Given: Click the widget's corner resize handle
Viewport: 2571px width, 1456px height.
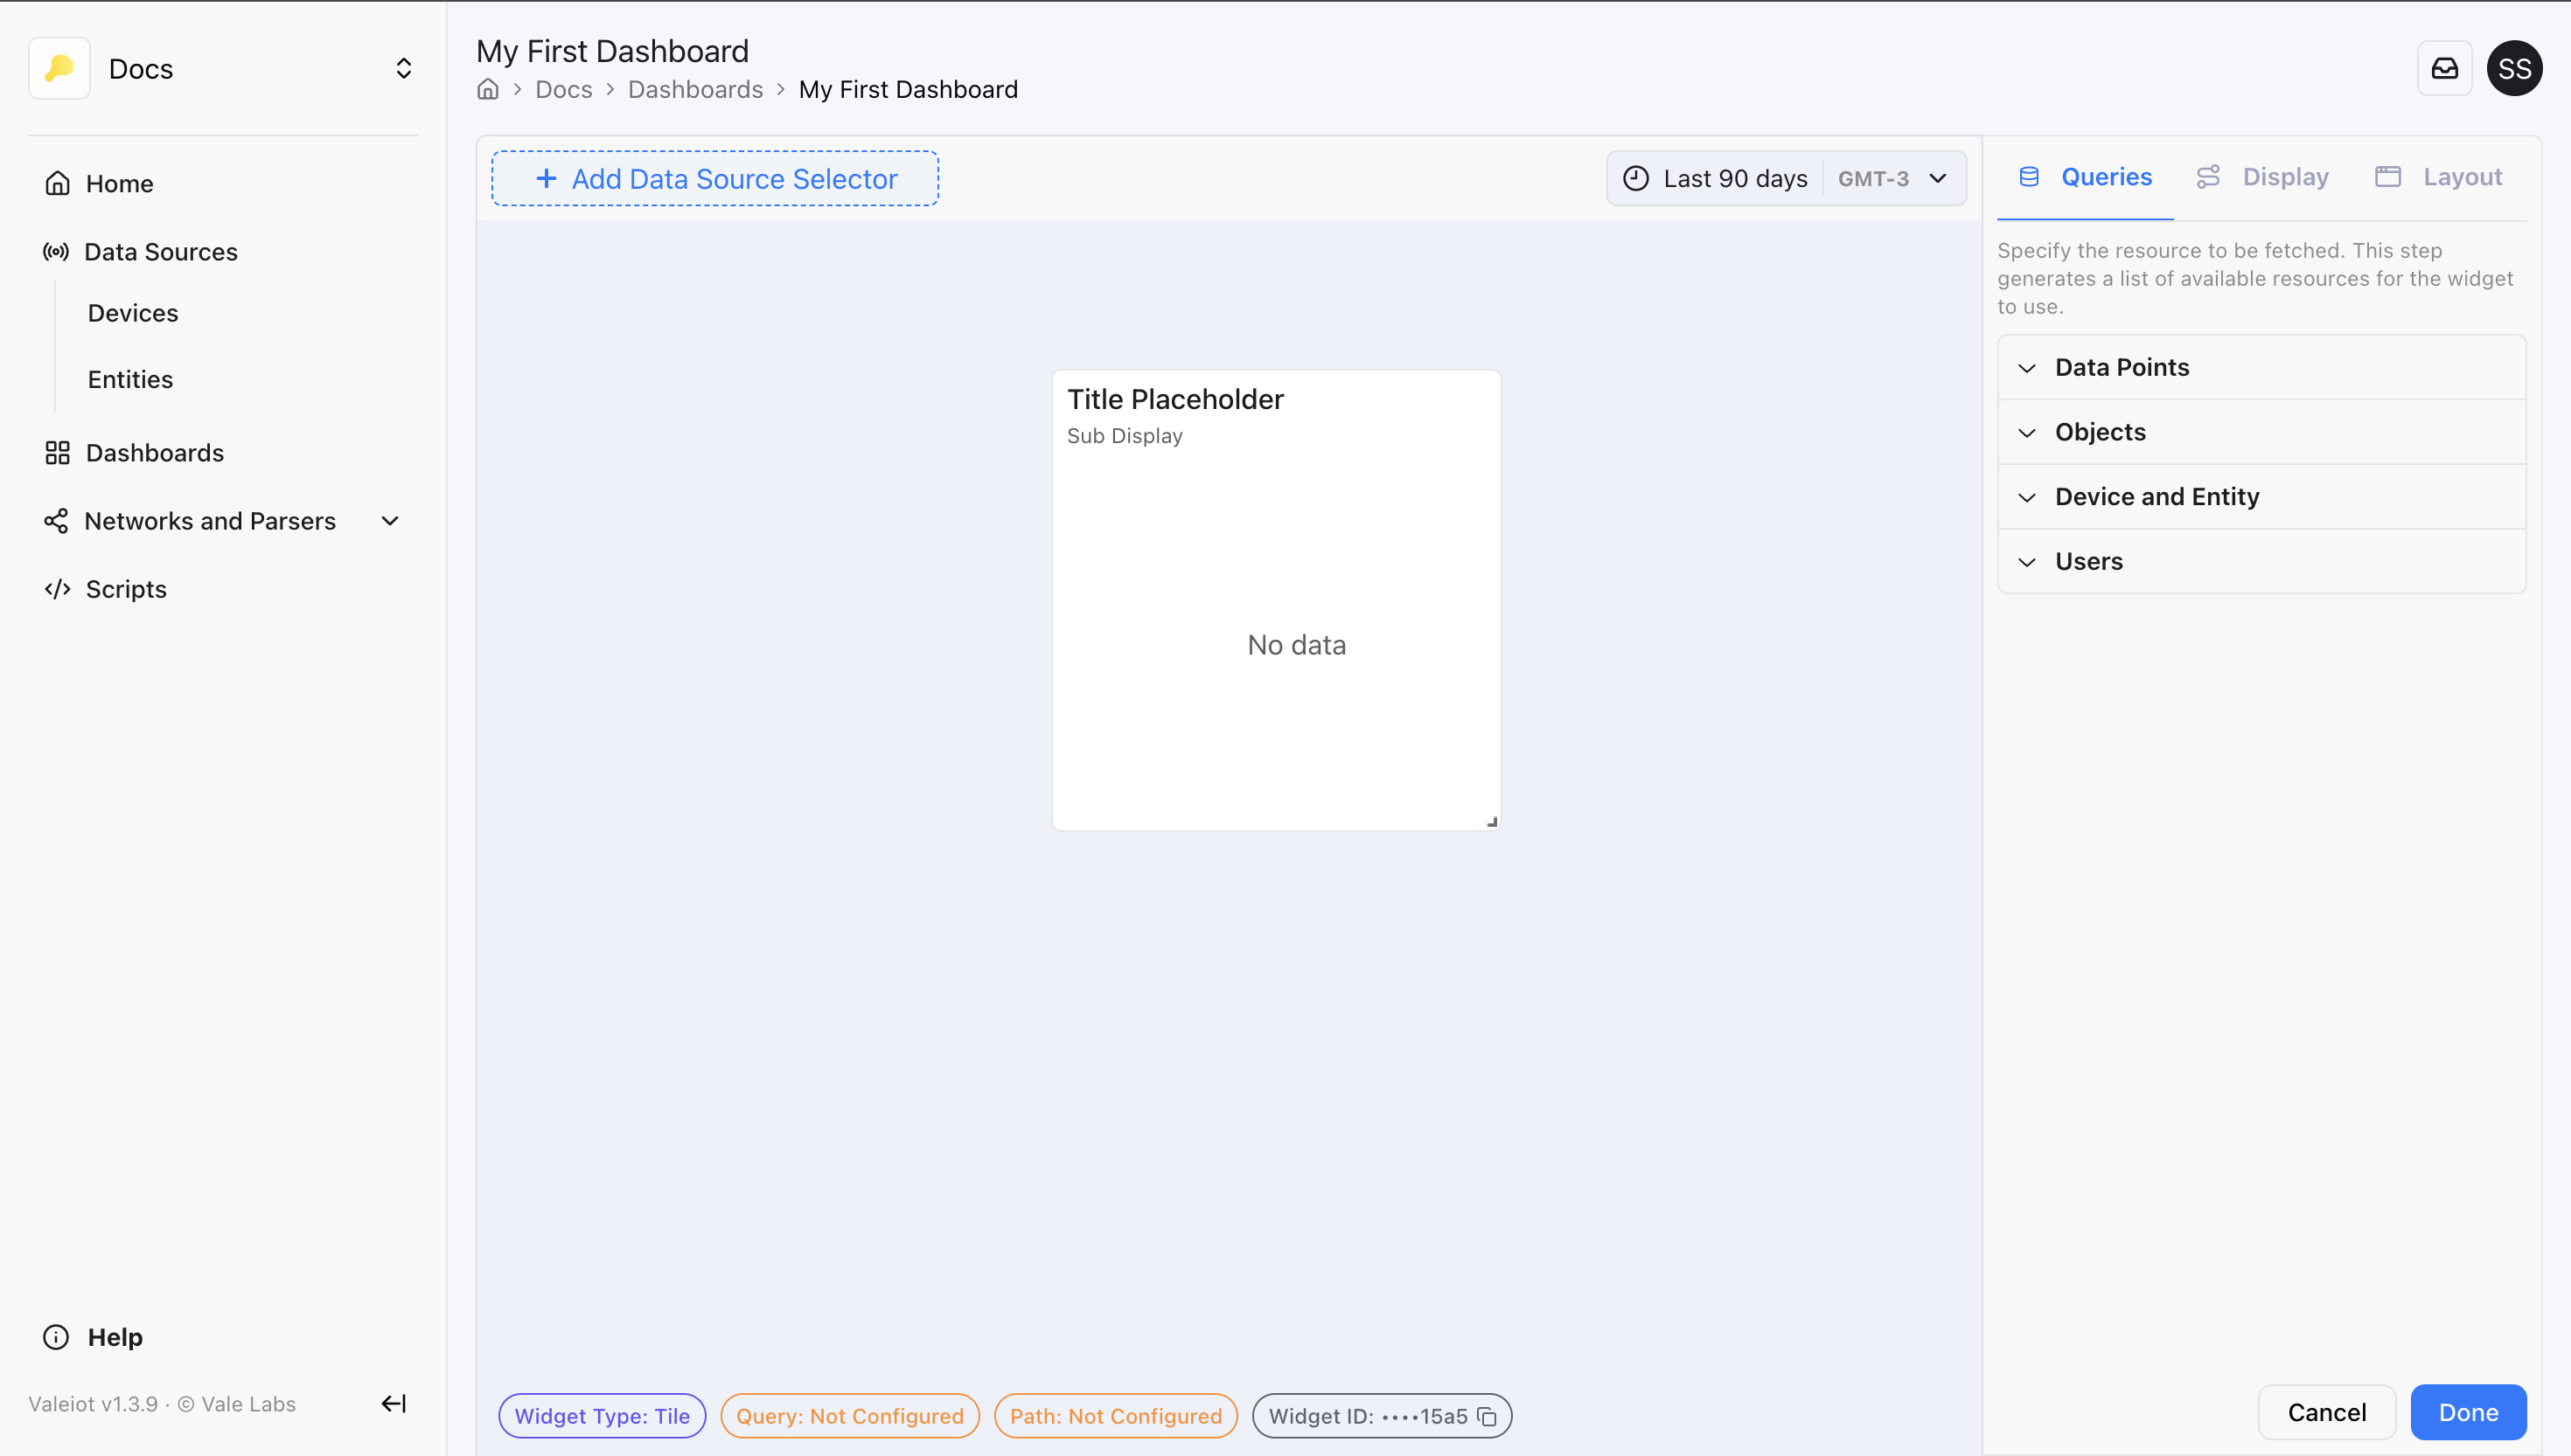Looking at the screenshot, I should point(1491,820).
